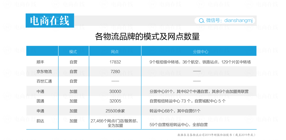Click the 分拨中心91个 description for 中通
This screenshot has width=286, height=140.
coord(199,91)
